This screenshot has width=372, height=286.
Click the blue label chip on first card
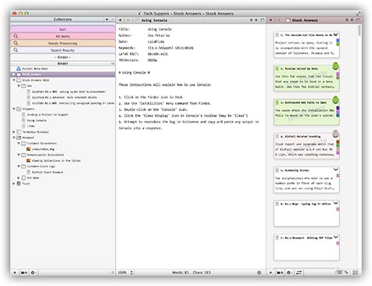[338, 41]
